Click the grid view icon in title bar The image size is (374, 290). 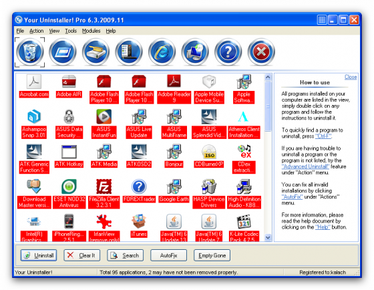pos(322,20)
